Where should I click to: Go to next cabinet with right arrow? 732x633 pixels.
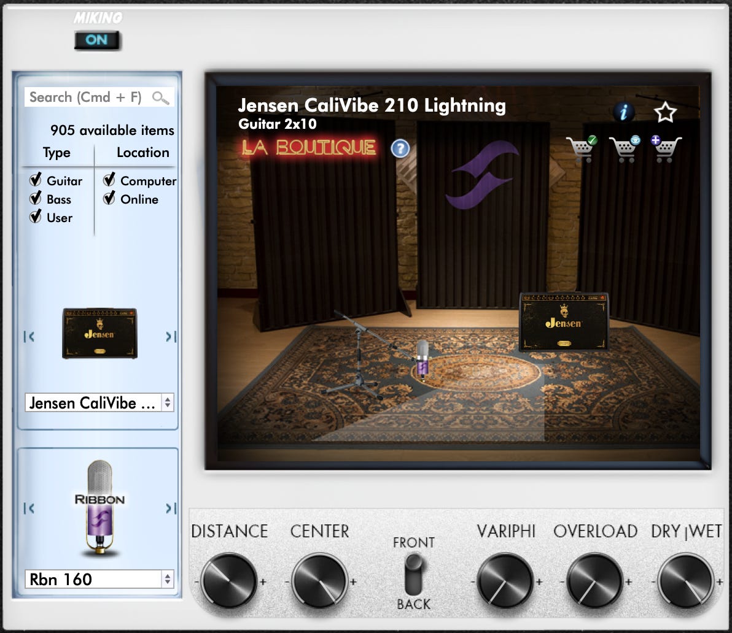[x=171, y=337]
